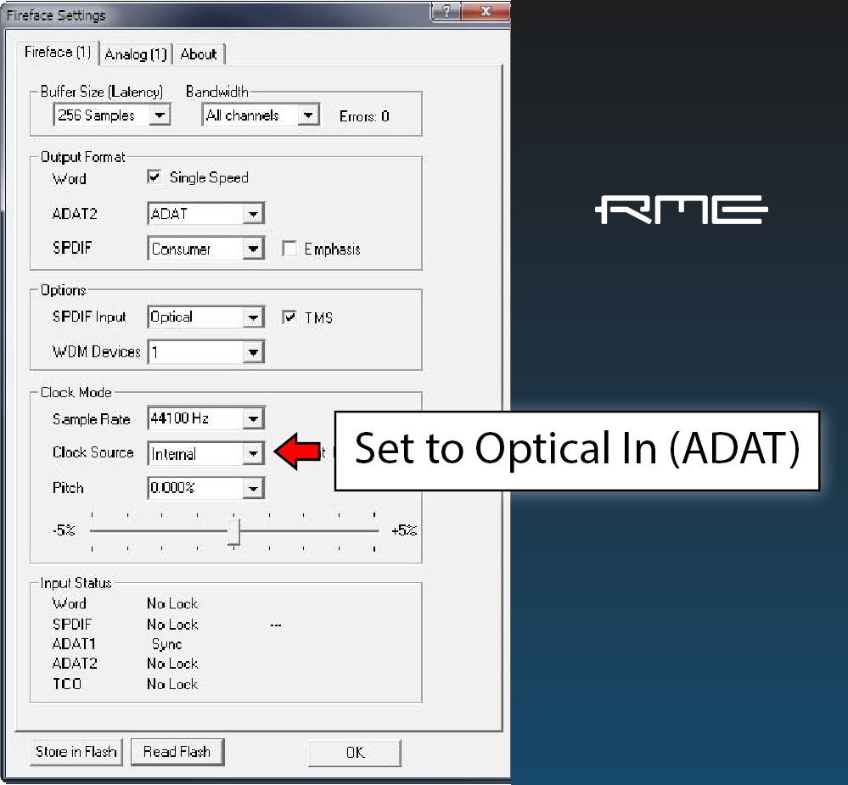Click the TCO No Lock status

click(x=172, y=684)
